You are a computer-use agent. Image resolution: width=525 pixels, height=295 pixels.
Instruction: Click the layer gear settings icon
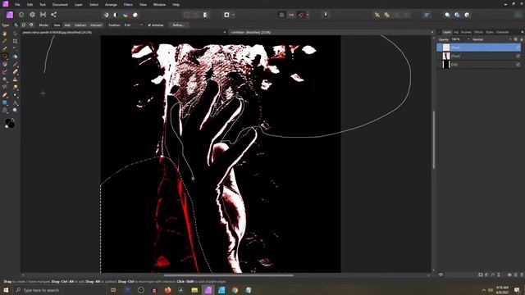[516, 39]
